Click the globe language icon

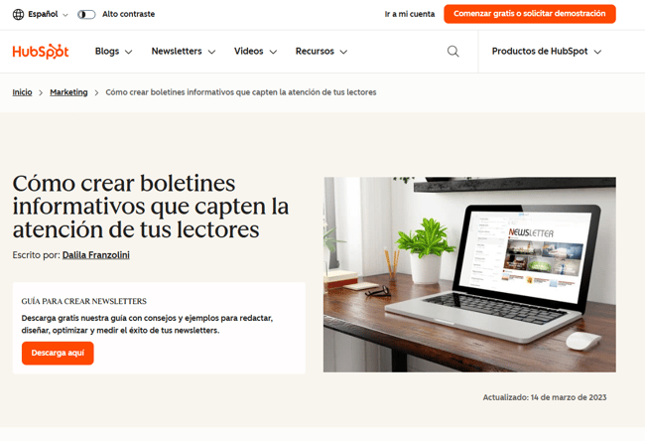[x=18, y=15]
